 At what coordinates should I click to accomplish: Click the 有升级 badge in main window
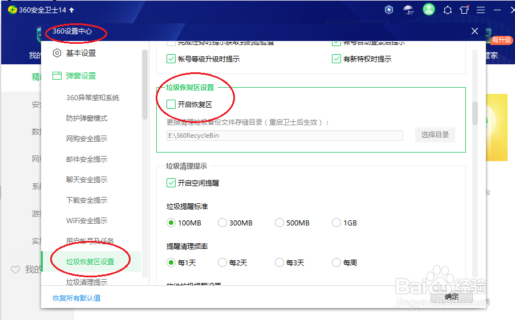click(x=501, y=40)
